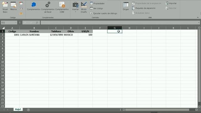Viewport: 201px width, 113px height.
Task: Click Exportar XML button
Action: (x=171, y=8)
